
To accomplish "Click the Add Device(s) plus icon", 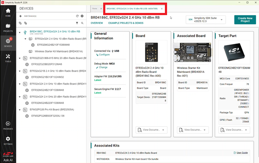I will 20,16.
